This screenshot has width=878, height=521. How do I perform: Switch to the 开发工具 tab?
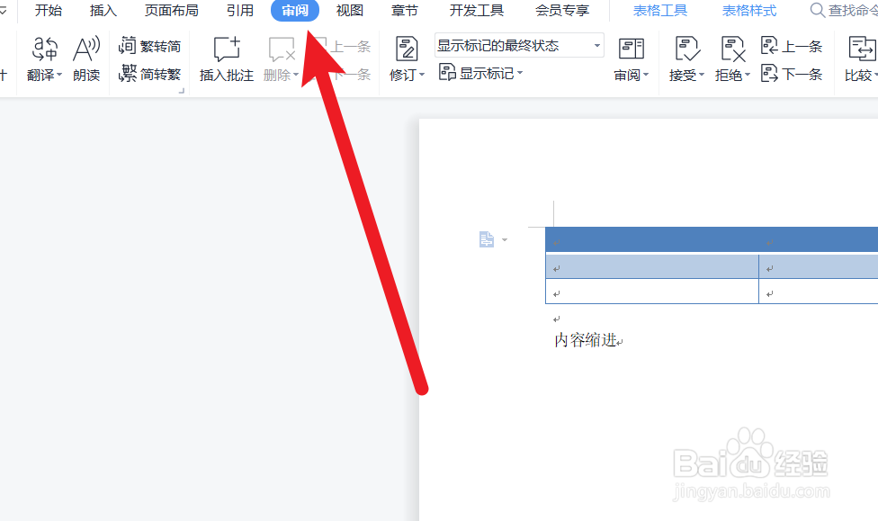477,10
